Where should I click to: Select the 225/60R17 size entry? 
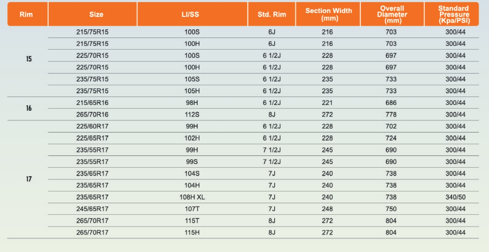(92, 126)
